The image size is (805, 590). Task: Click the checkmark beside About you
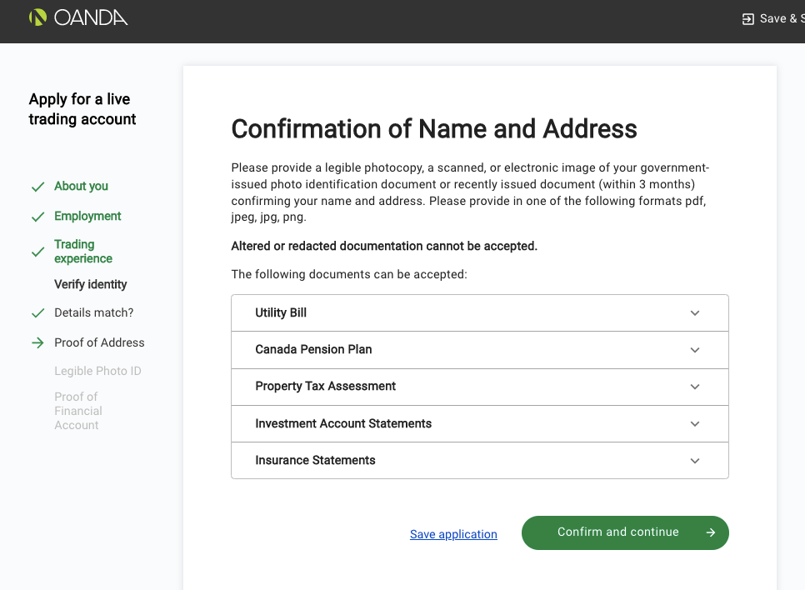click(38, 187)
